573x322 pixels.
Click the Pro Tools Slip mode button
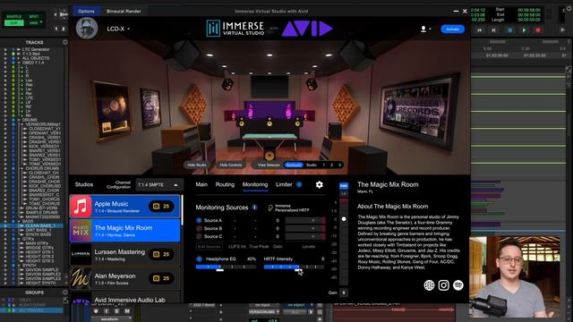click(14, 23)
